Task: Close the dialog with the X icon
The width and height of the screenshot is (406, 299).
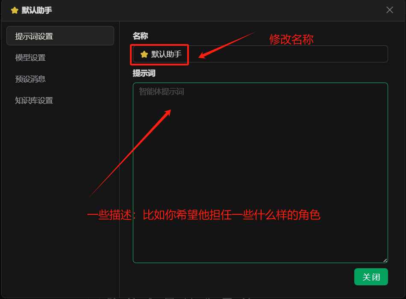Action: pos(389,10)
